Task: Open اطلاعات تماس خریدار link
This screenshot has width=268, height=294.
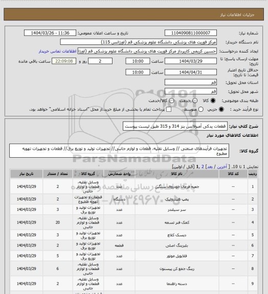Action: (x=57, y=51)
